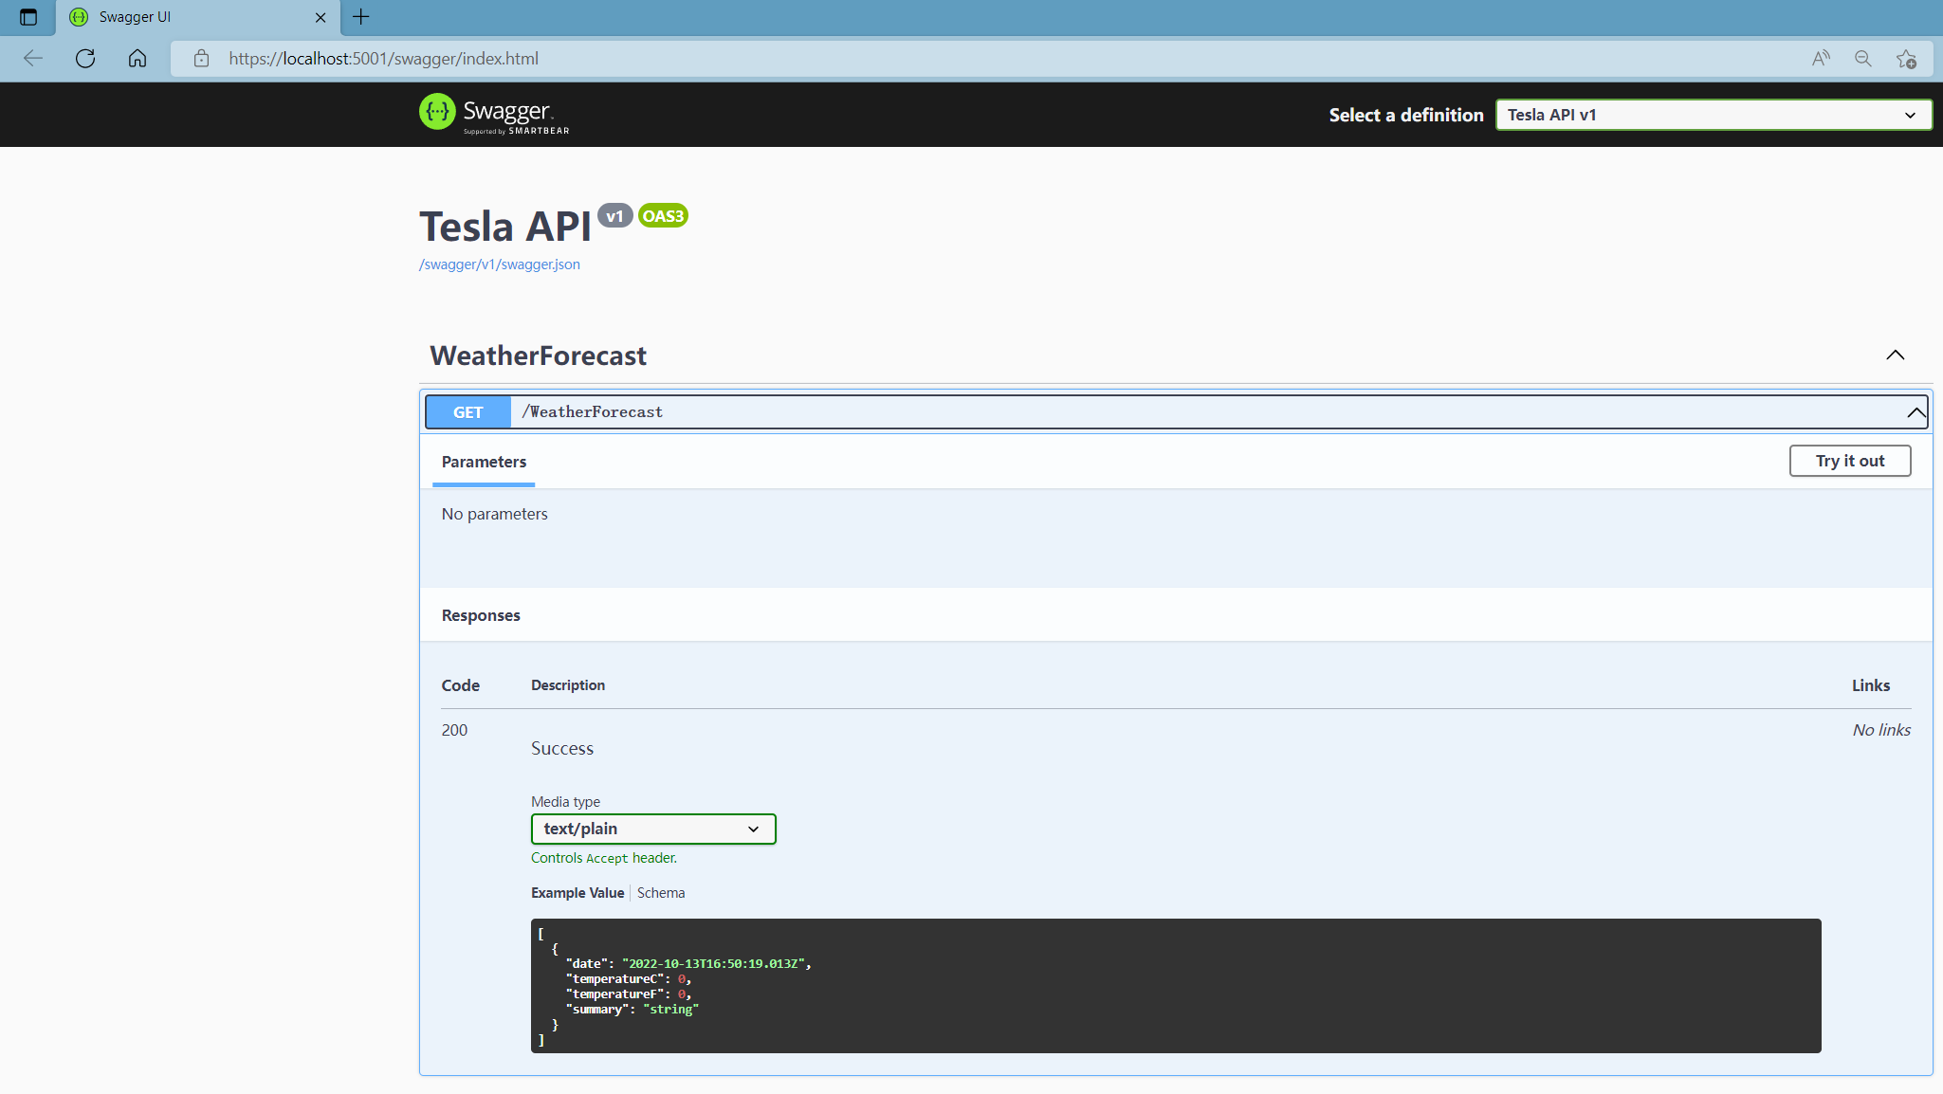Click the Success description text
This screenshot has height=1094, width=1943.
click(562, 748)
